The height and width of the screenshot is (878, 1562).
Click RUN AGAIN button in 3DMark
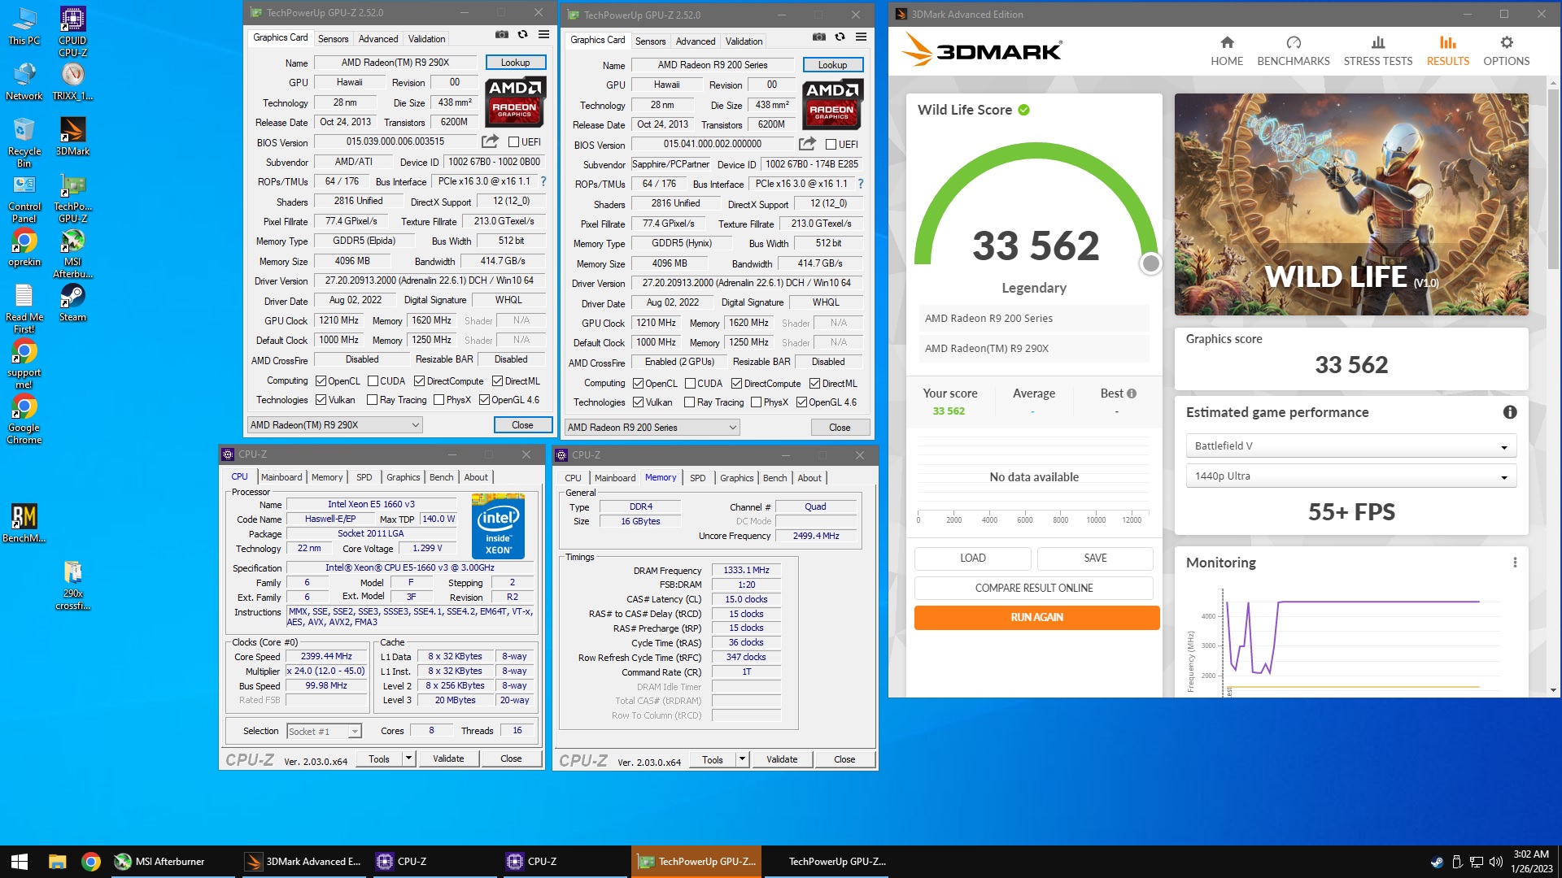tap(1036, 618)
